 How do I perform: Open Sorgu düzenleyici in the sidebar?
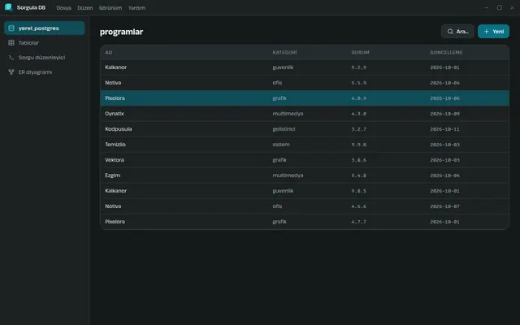(x=45, y=58)
